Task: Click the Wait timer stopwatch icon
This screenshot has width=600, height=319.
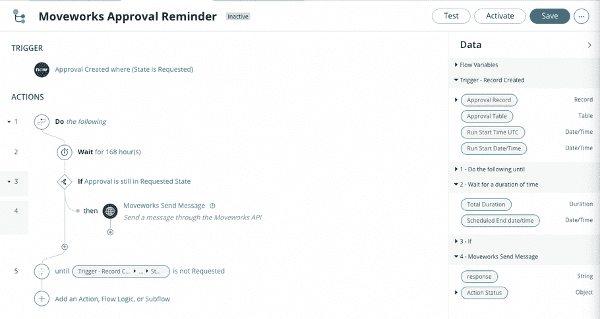Action: (x=65, y=152)
